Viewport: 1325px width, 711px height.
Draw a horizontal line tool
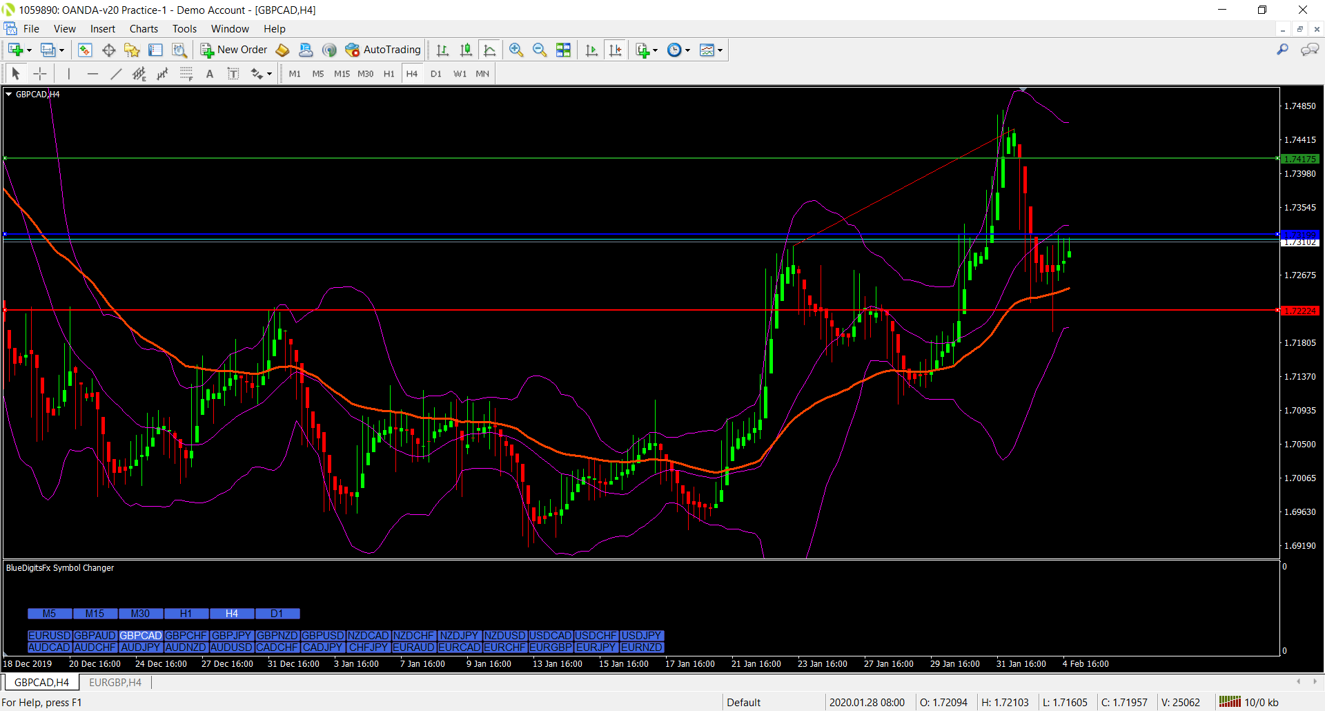[92, 74]
